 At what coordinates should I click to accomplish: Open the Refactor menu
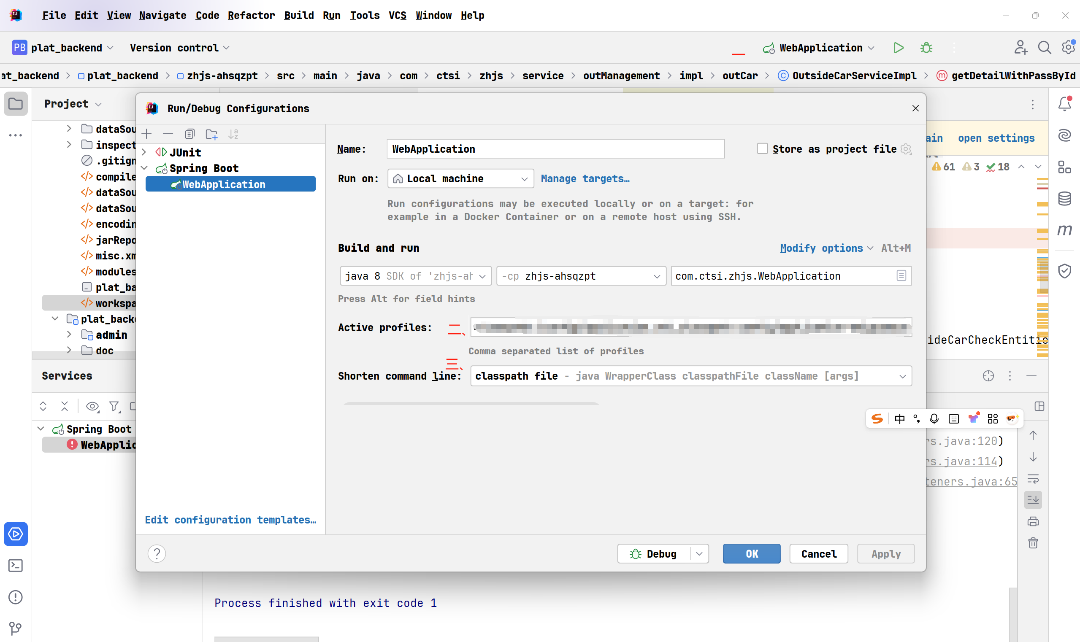(252, 15)
